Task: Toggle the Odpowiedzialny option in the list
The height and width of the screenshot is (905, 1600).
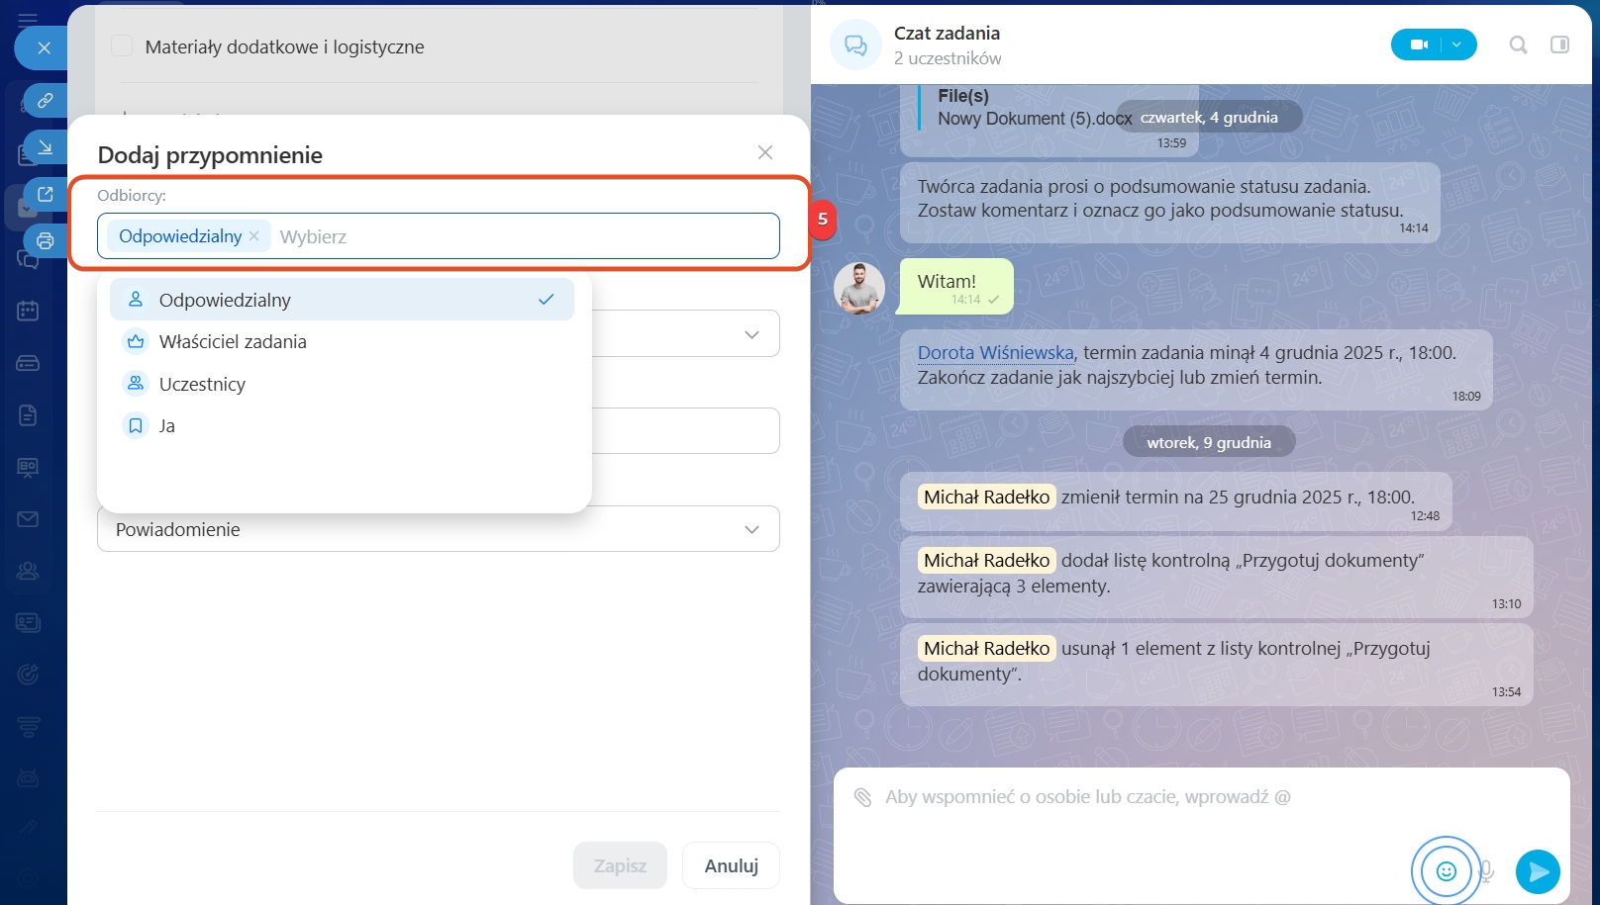Action: point(342,300)
